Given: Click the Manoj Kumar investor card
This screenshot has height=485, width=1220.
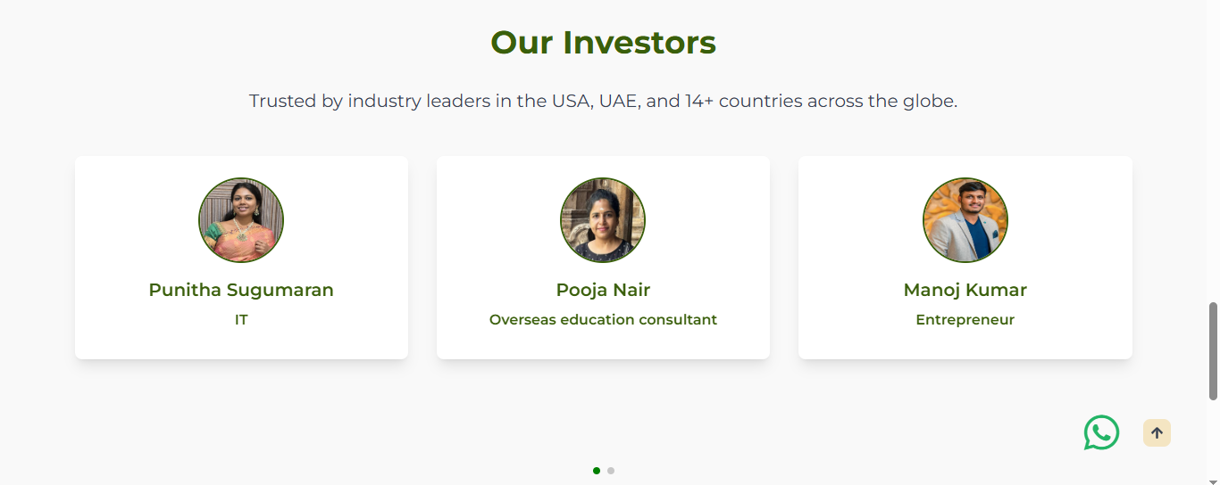Looking at the screenshot, I should (965, 258).
